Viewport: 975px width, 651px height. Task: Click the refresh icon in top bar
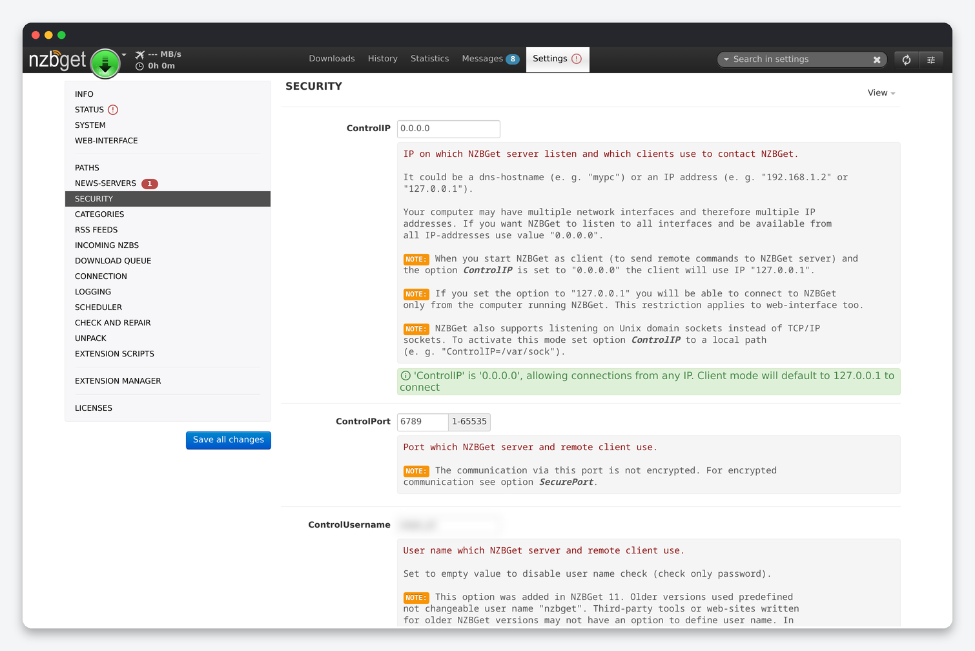907,59
